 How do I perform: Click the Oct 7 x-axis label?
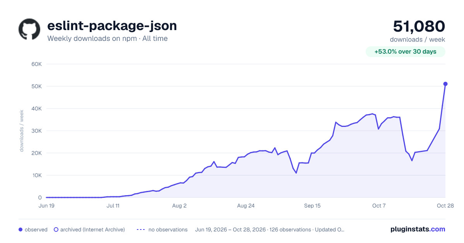coord(379,206)
